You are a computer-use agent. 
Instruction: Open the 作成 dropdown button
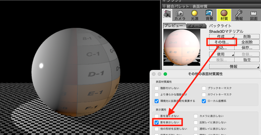tap(222, 37)
